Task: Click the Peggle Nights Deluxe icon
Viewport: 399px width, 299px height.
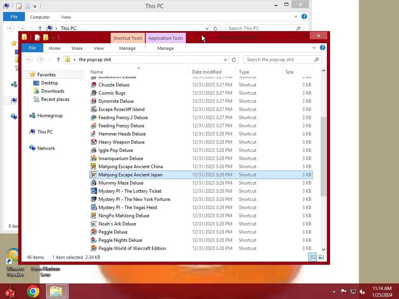Action: pos(94,240)
